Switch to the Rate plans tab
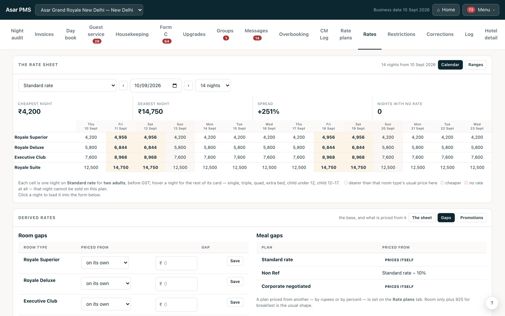The image size is (505, 316). tap(346, 34)
